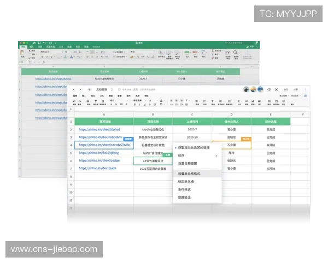
Task: Choose 锁定单元格 in the context menu
Action: pos(186,181)
